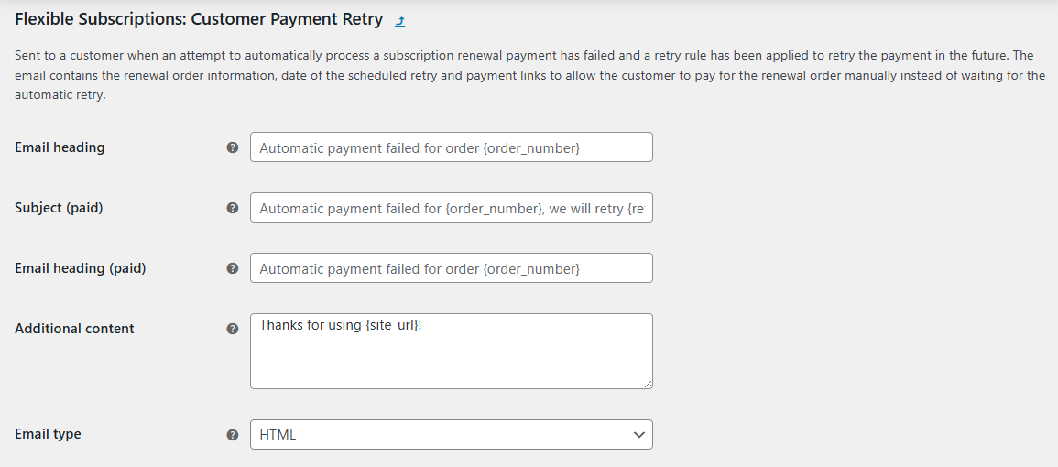Click the chevron arrow of Email type select

(638, 435)
